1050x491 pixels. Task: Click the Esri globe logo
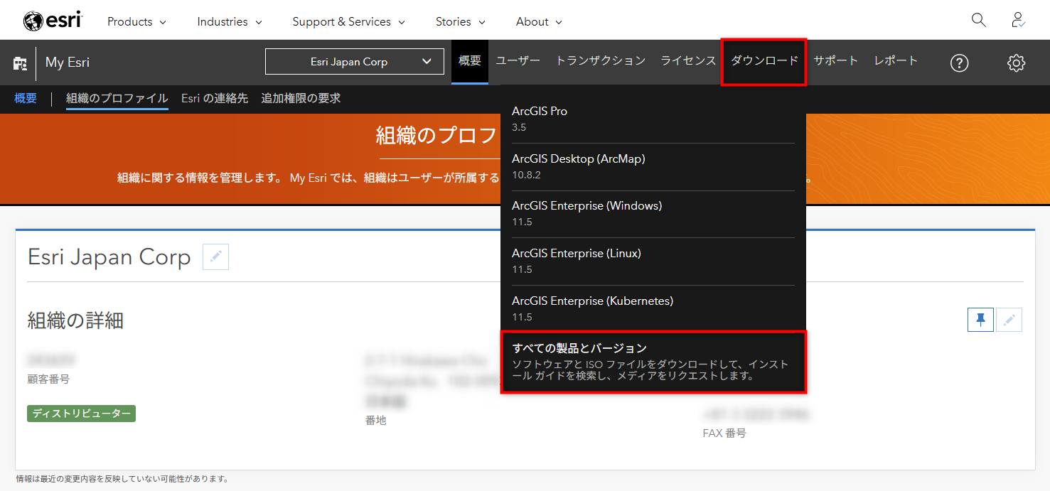tap(53, 21)
